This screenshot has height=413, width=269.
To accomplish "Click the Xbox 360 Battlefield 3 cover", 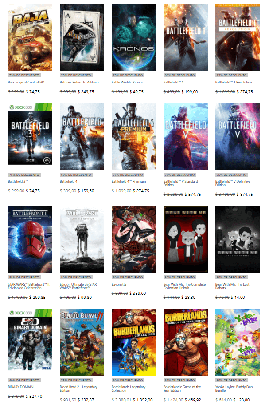I will click(x=30, y=137).
